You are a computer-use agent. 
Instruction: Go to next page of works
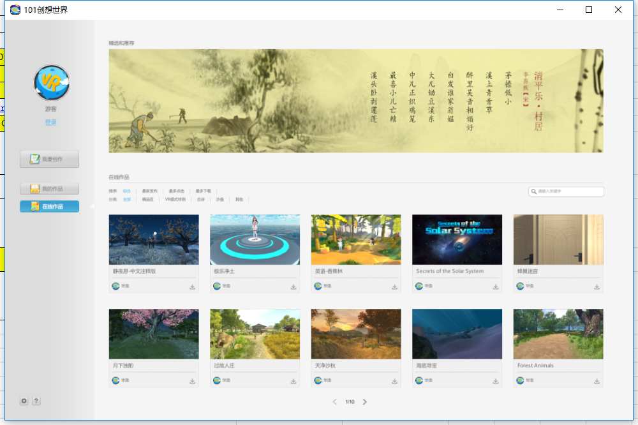coord(364,402)
